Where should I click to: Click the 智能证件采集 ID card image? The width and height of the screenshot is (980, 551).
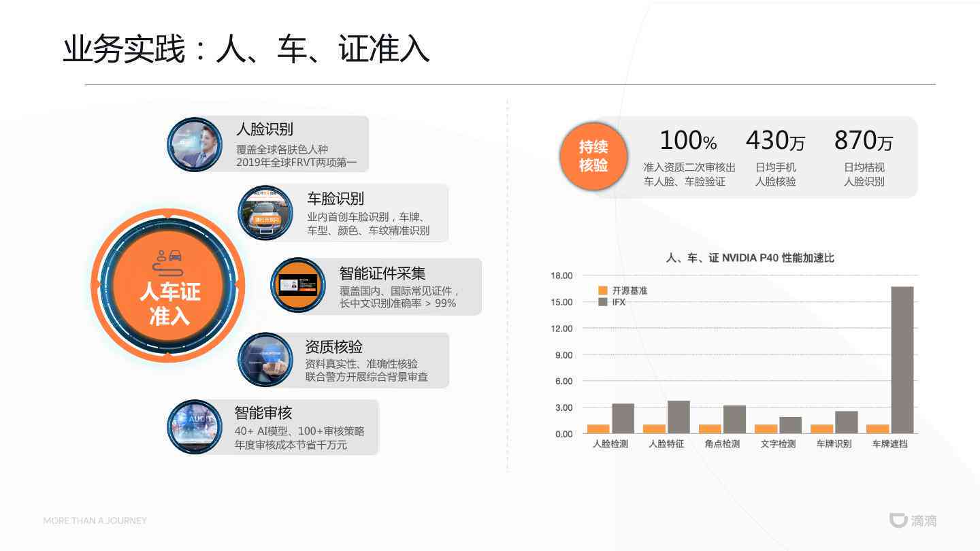coord(298,285)
